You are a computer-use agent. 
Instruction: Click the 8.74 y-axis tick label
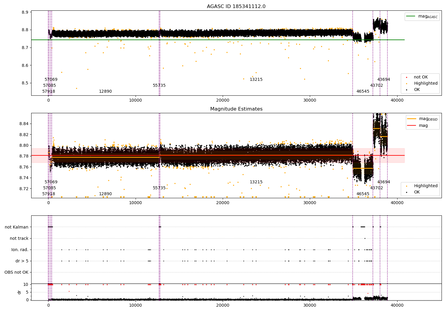click(x=24, y=178)
